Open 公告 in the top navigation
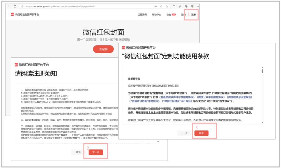Image resolution: width=281 pixels, height=168 pixels. coord(169,15)
